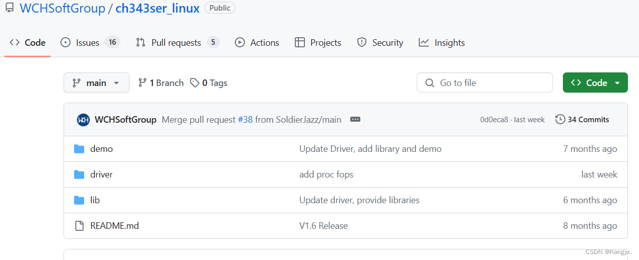Open the green Code dropdown button
The height and width of the screenshot is (260, 639).
(595, 83)
